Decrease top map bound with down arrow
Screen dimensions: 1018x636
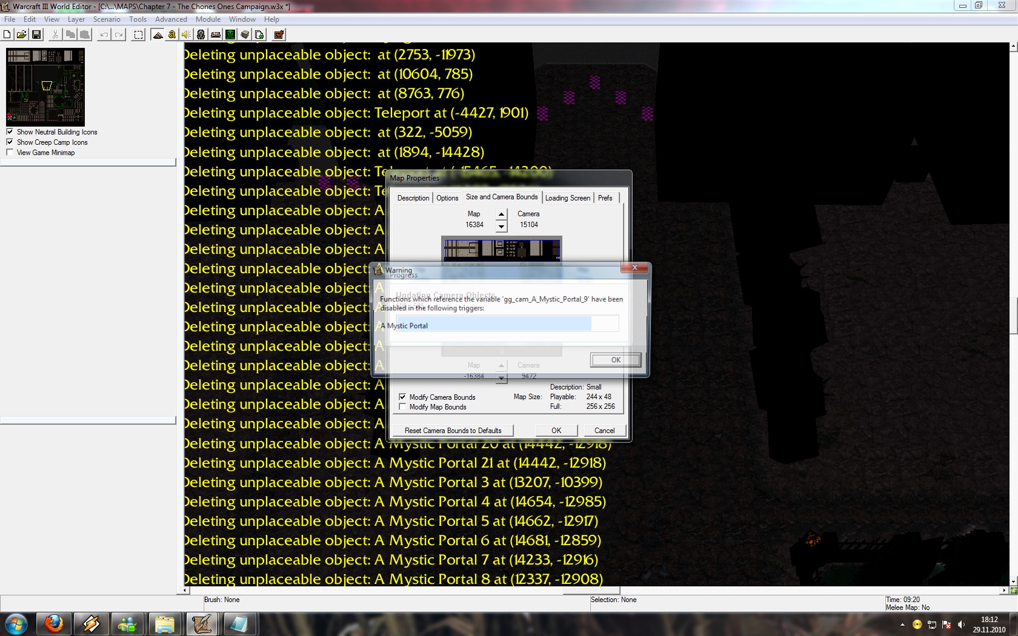point(501,227)
